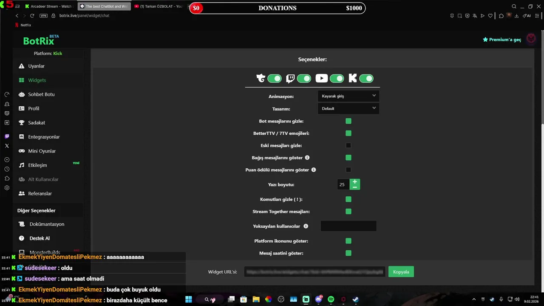The width and height of the screenshot is (544, 306).
Task: Switch to Arcadeer Stream browser tab
Action: (50, 6)
